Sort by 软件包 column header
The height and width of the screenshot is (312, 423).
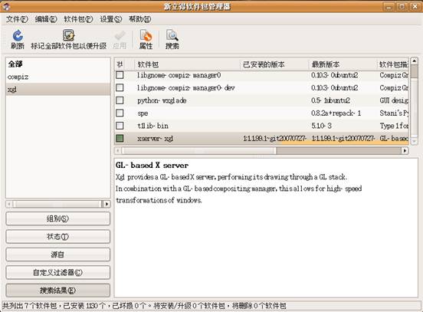click(187, 64)
